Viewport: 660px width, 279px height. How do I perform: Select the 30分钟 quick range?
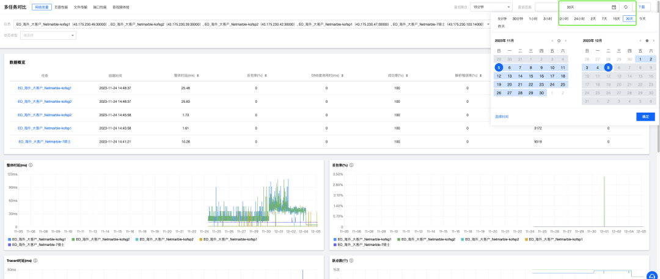click(x=518, y=18)
